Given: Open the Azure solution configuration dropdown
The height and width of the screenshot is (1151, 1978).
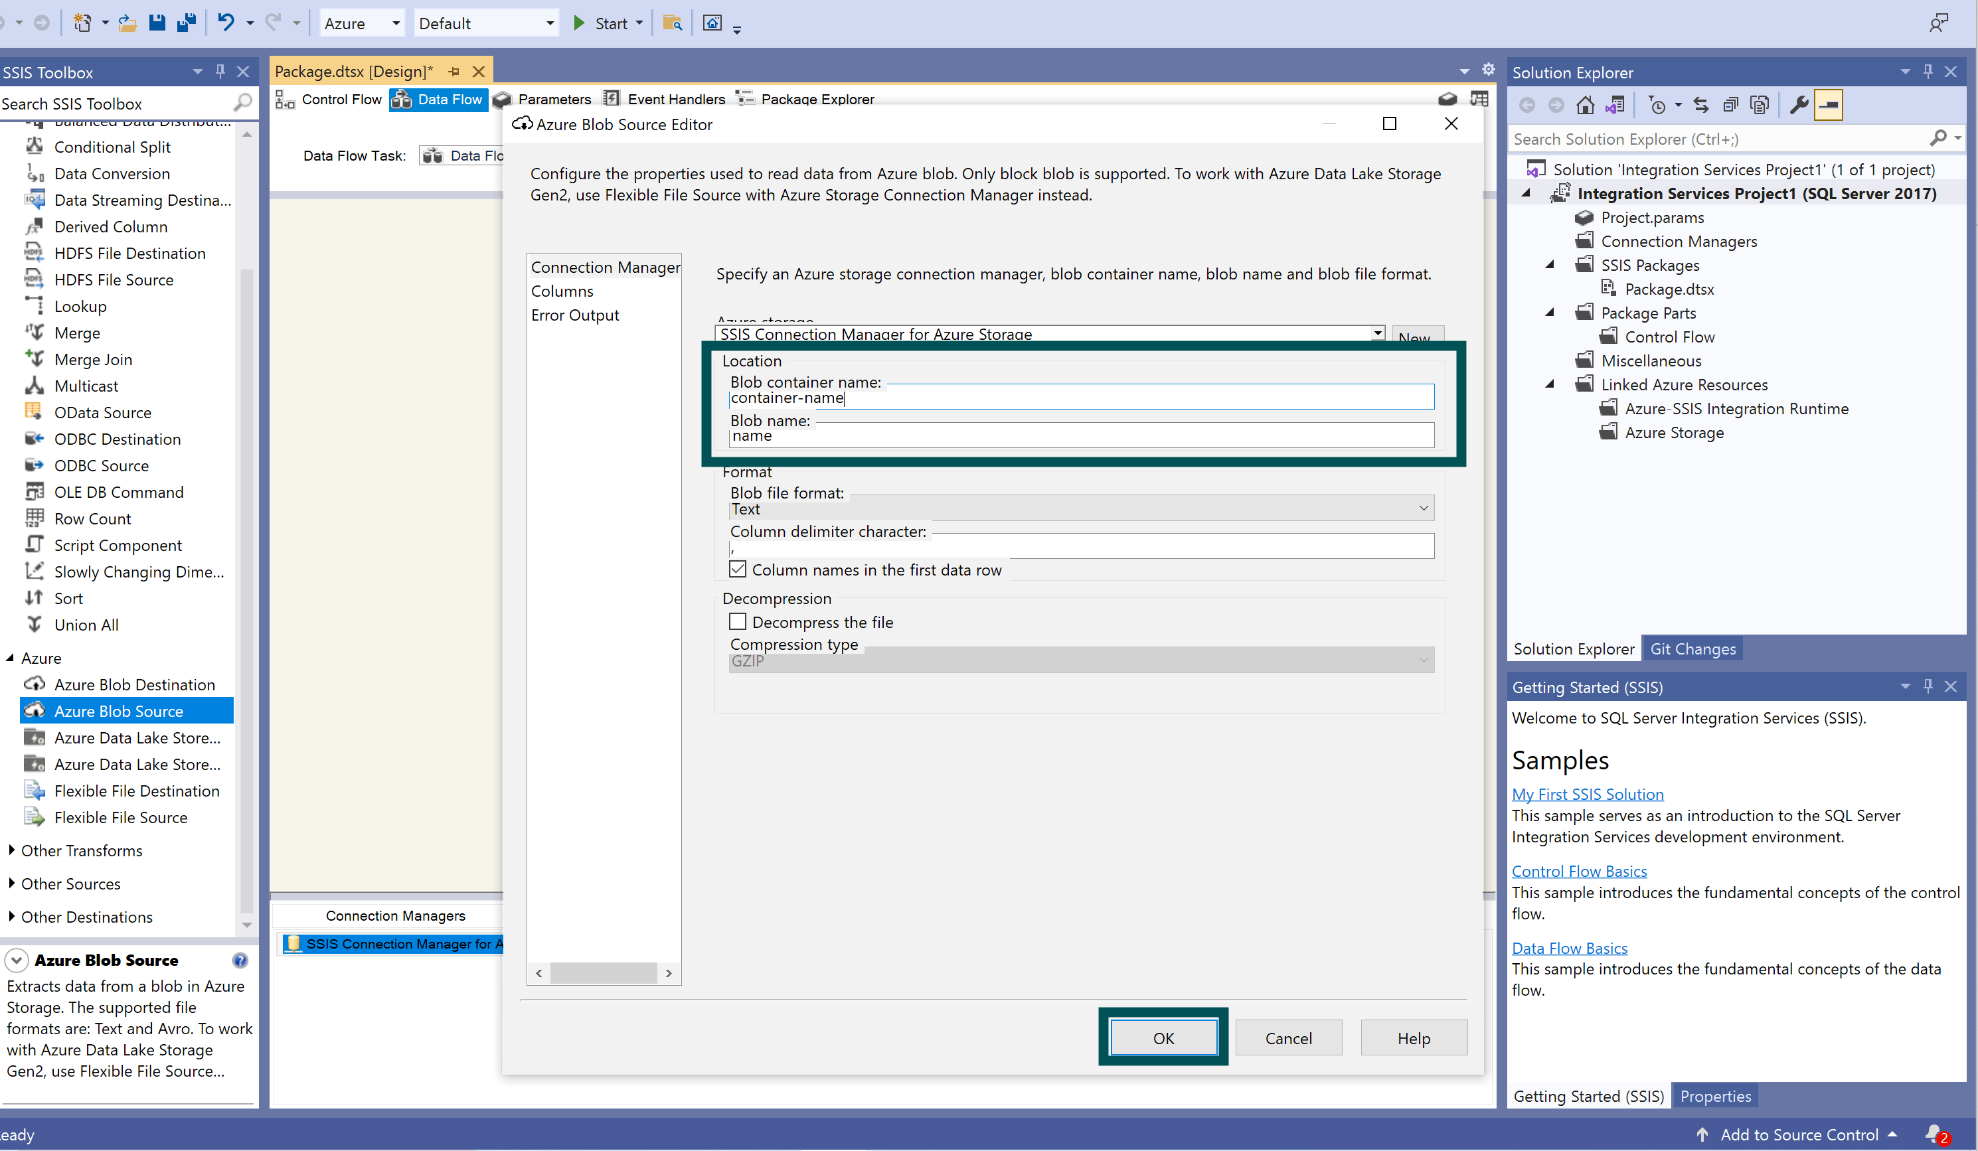Looking at the screenshot, I should (362, 23).
